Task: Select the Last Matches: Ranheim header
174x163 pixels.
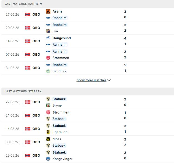Action: (23, 4)
